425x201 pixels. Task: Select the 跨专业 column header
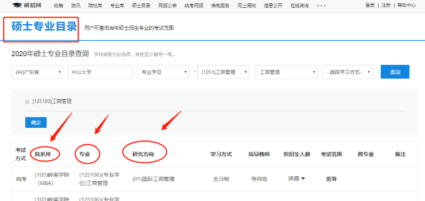(366, 154)
